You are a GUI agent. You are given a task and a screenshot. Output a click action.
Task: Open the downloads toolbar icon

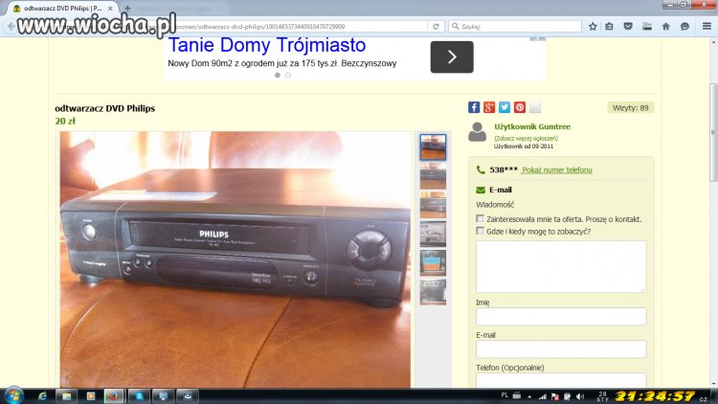click(x=646, y=27)
